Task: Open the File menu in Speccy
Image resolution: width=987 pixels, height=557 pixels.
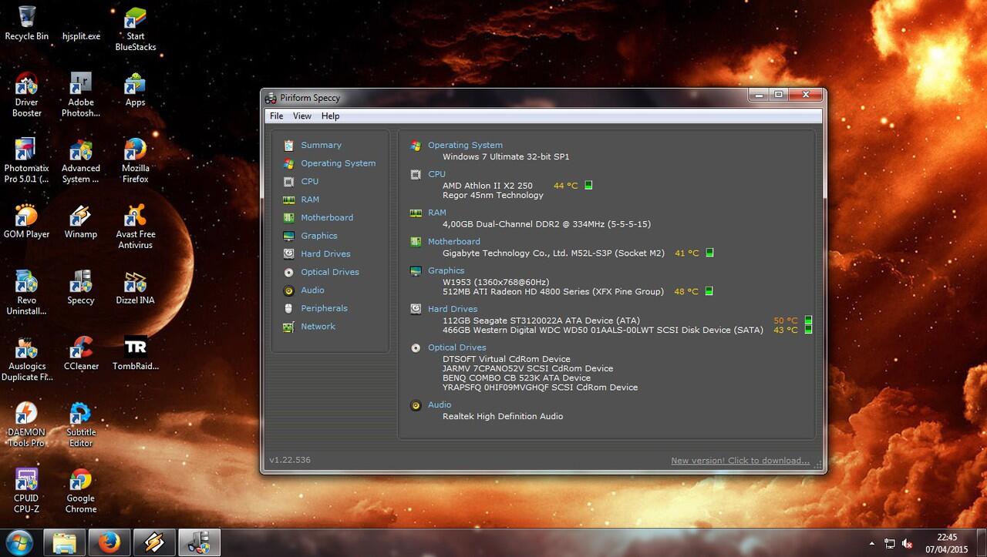Action: click(276, 116)
